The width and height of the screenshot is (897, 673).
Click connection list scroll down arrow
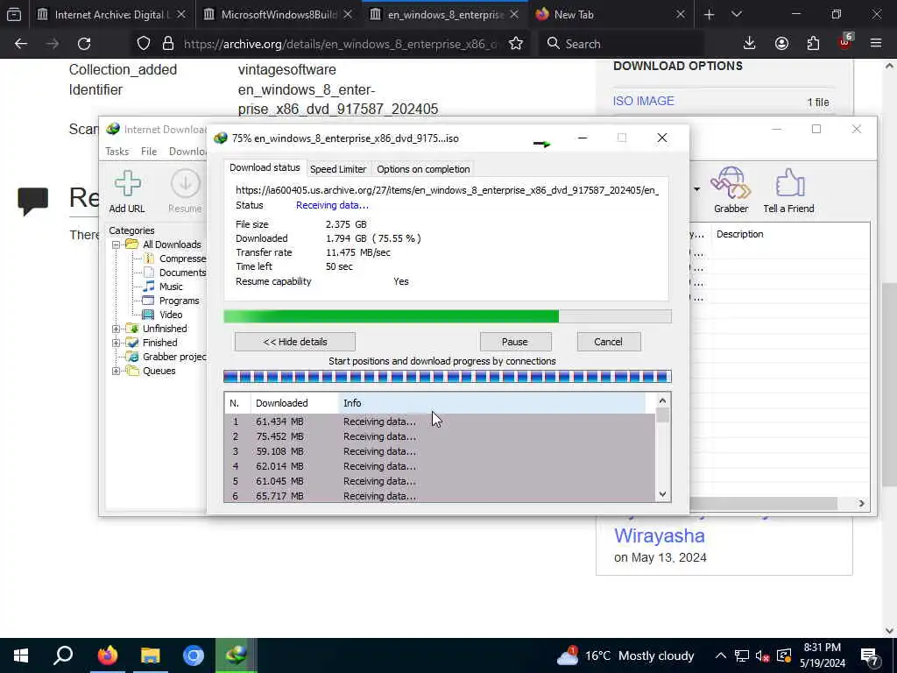662,494
